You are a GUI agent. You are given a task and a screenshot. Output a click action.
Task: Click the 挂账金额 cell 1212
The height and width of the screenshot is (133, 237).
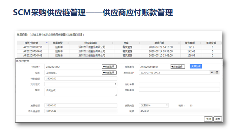(191, 47)
